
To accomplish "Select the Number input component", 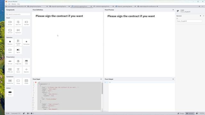I will 10,23.
